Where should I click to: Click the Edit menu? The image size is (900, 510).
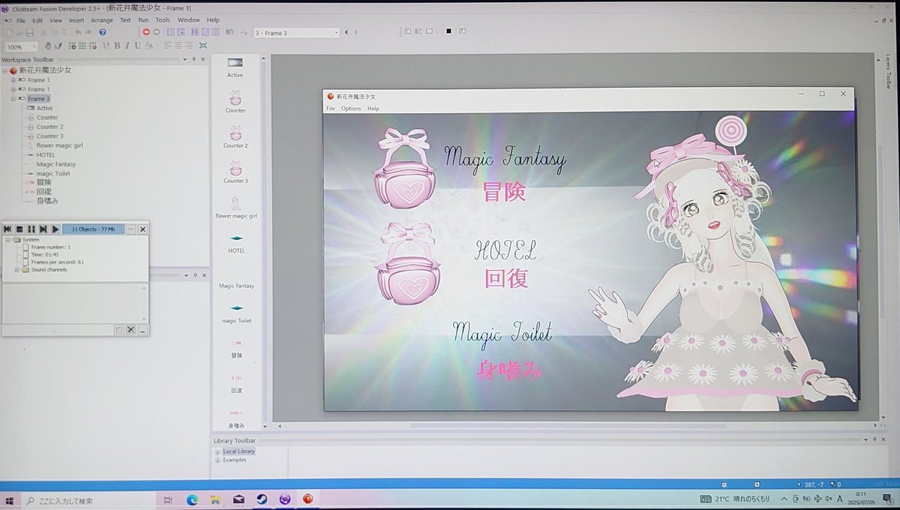[37, 20]
